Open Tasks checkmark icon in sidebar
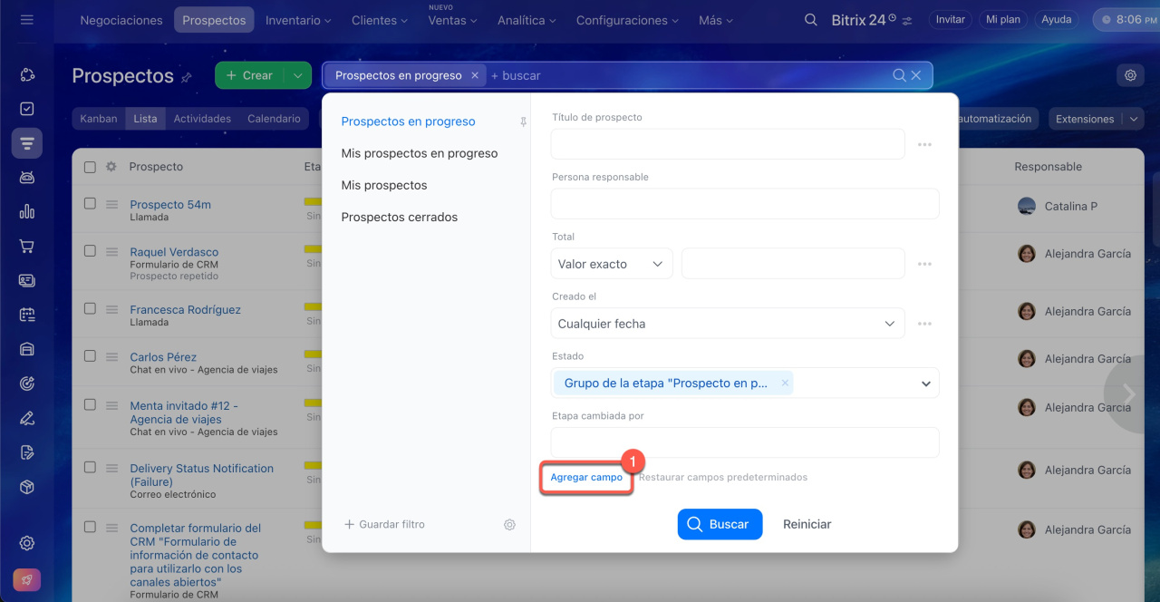 pyautogui.click(x=27, y=109)
